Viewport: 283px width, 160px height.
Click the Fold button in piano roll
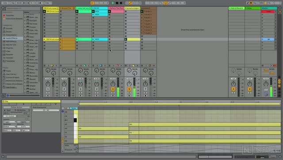tap(65, 108)
